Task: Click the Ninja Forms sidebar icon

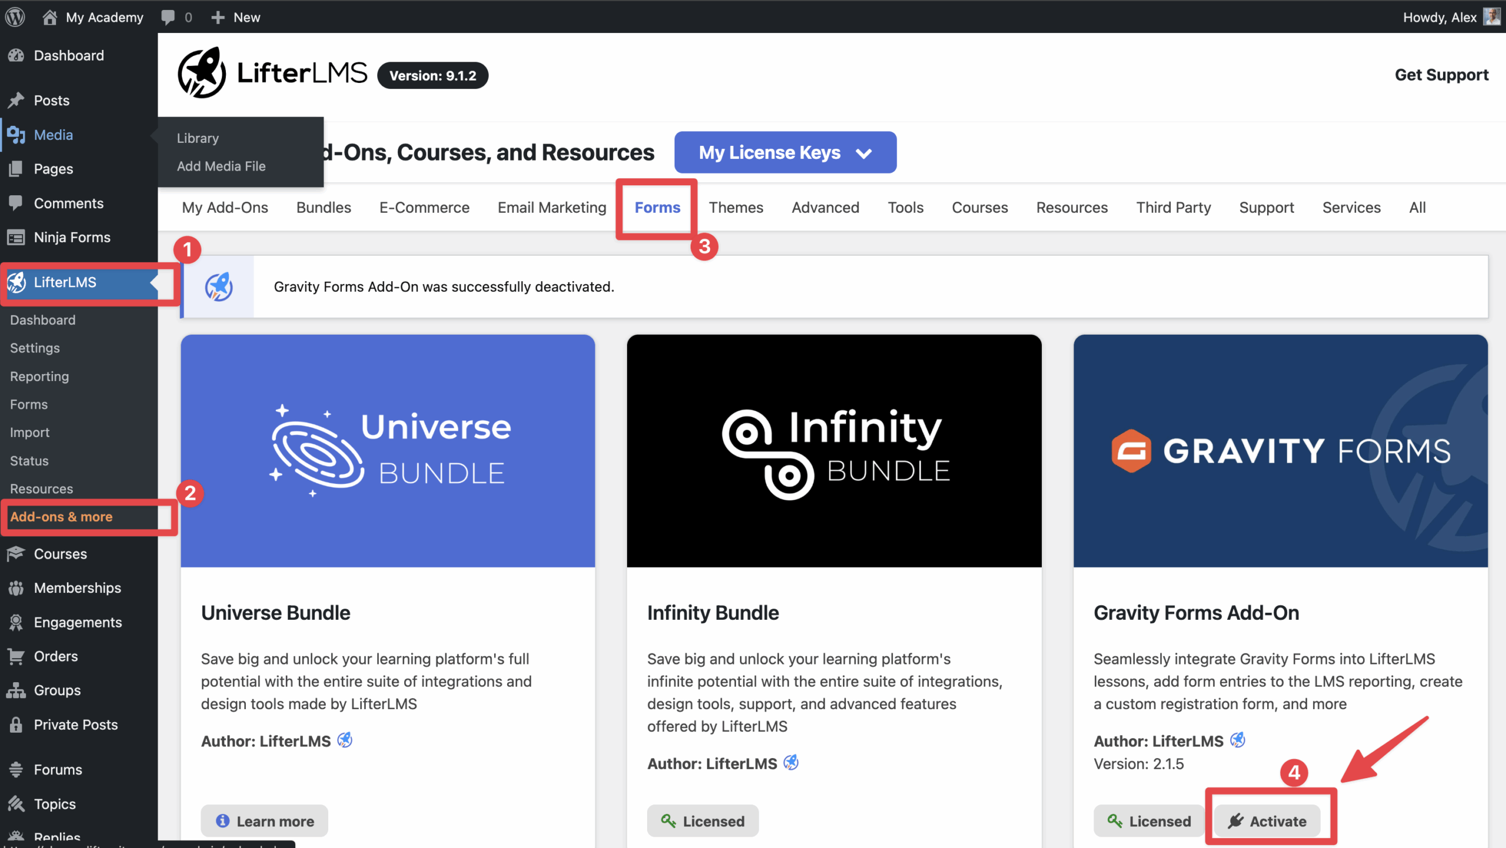Action: (x=16, y=237)
